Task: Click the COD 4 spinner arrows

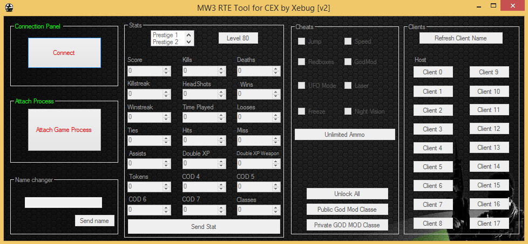Action: point(221,186)
